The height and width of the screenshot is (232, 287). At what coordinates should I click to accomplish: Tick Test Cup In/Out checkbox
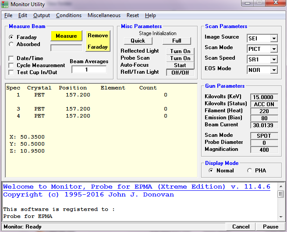11,72
